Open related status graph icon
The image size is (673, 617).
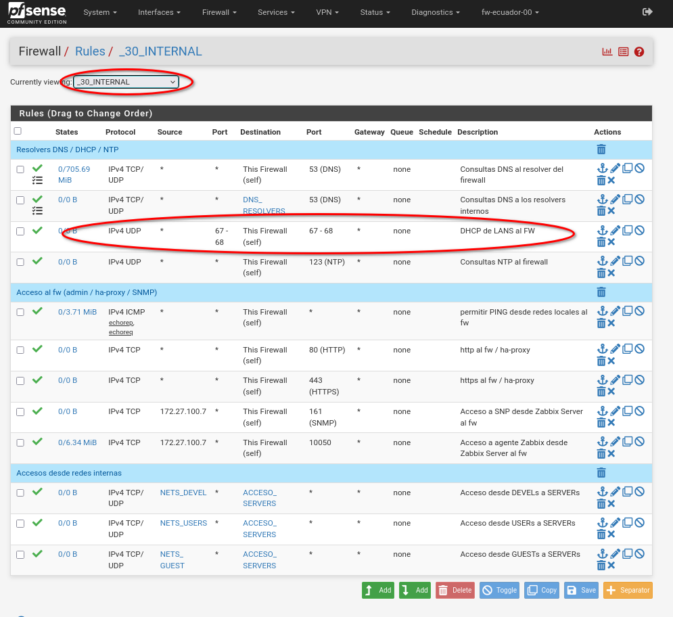coord(607,52)
